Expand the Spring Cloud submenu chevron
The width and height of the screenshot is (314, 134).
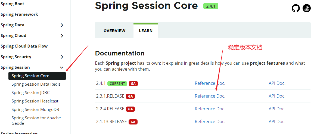pyautogui.click(x=62, y=36)
